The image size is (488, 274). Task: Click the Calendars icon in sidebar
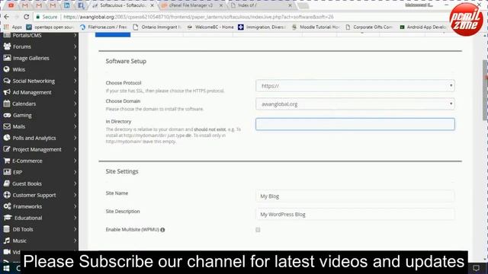point(7,104)
